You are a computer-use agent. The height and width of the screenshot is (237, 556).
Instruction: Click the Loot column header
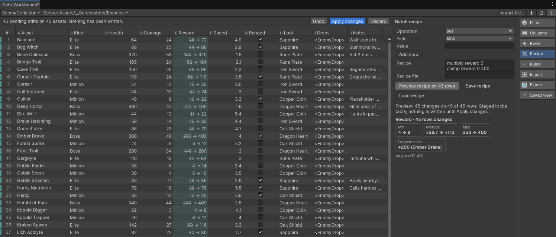pos(295,33)
